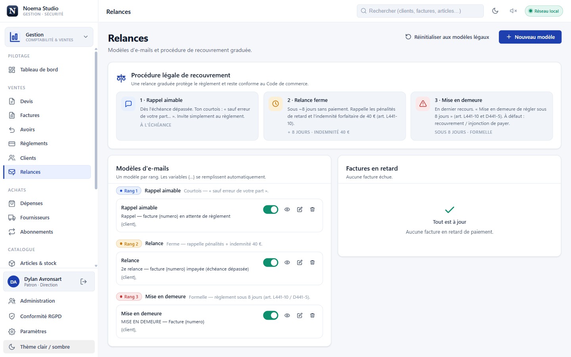This screenshot has width=571, height=357.
Task: Edit the Mise en demeure template
Action: (x=300, y=315)
